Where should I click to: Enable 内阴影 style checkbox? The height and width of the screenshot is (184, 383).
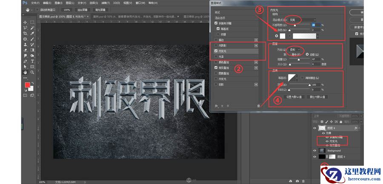216,45
